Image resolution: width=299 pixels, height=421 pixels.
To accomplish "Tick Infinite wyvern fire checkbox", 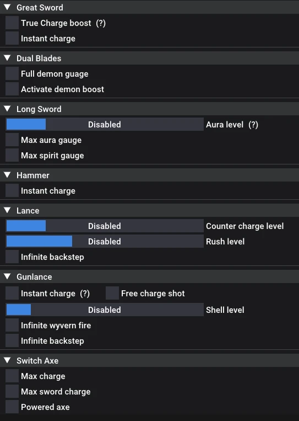I will tap(12, 325).
